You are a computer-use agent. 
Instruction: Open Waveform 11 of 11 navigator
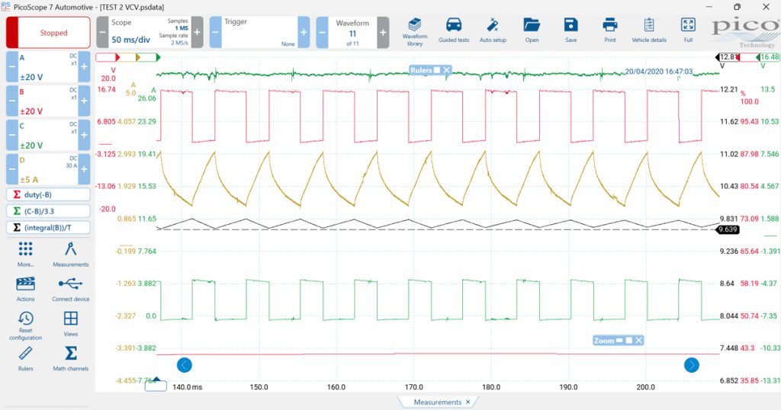pos(352,32)
